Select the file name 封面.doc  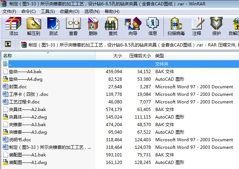pos(18,87)
